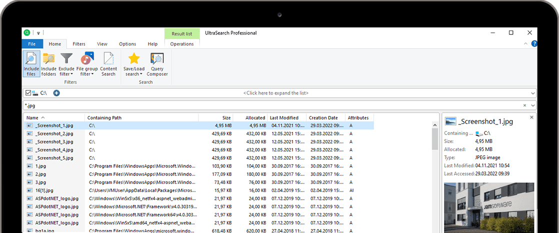559x233 pixels.
Task: Clear the *.jpg search pattern
Action: 524,105
